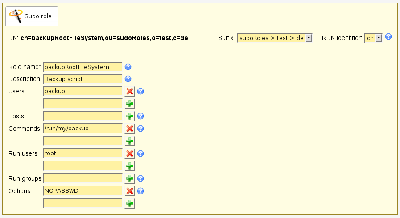Add a run group with green plus
Image resolution: width=400 pixels, height=218 pixels.
click(130, 178)
